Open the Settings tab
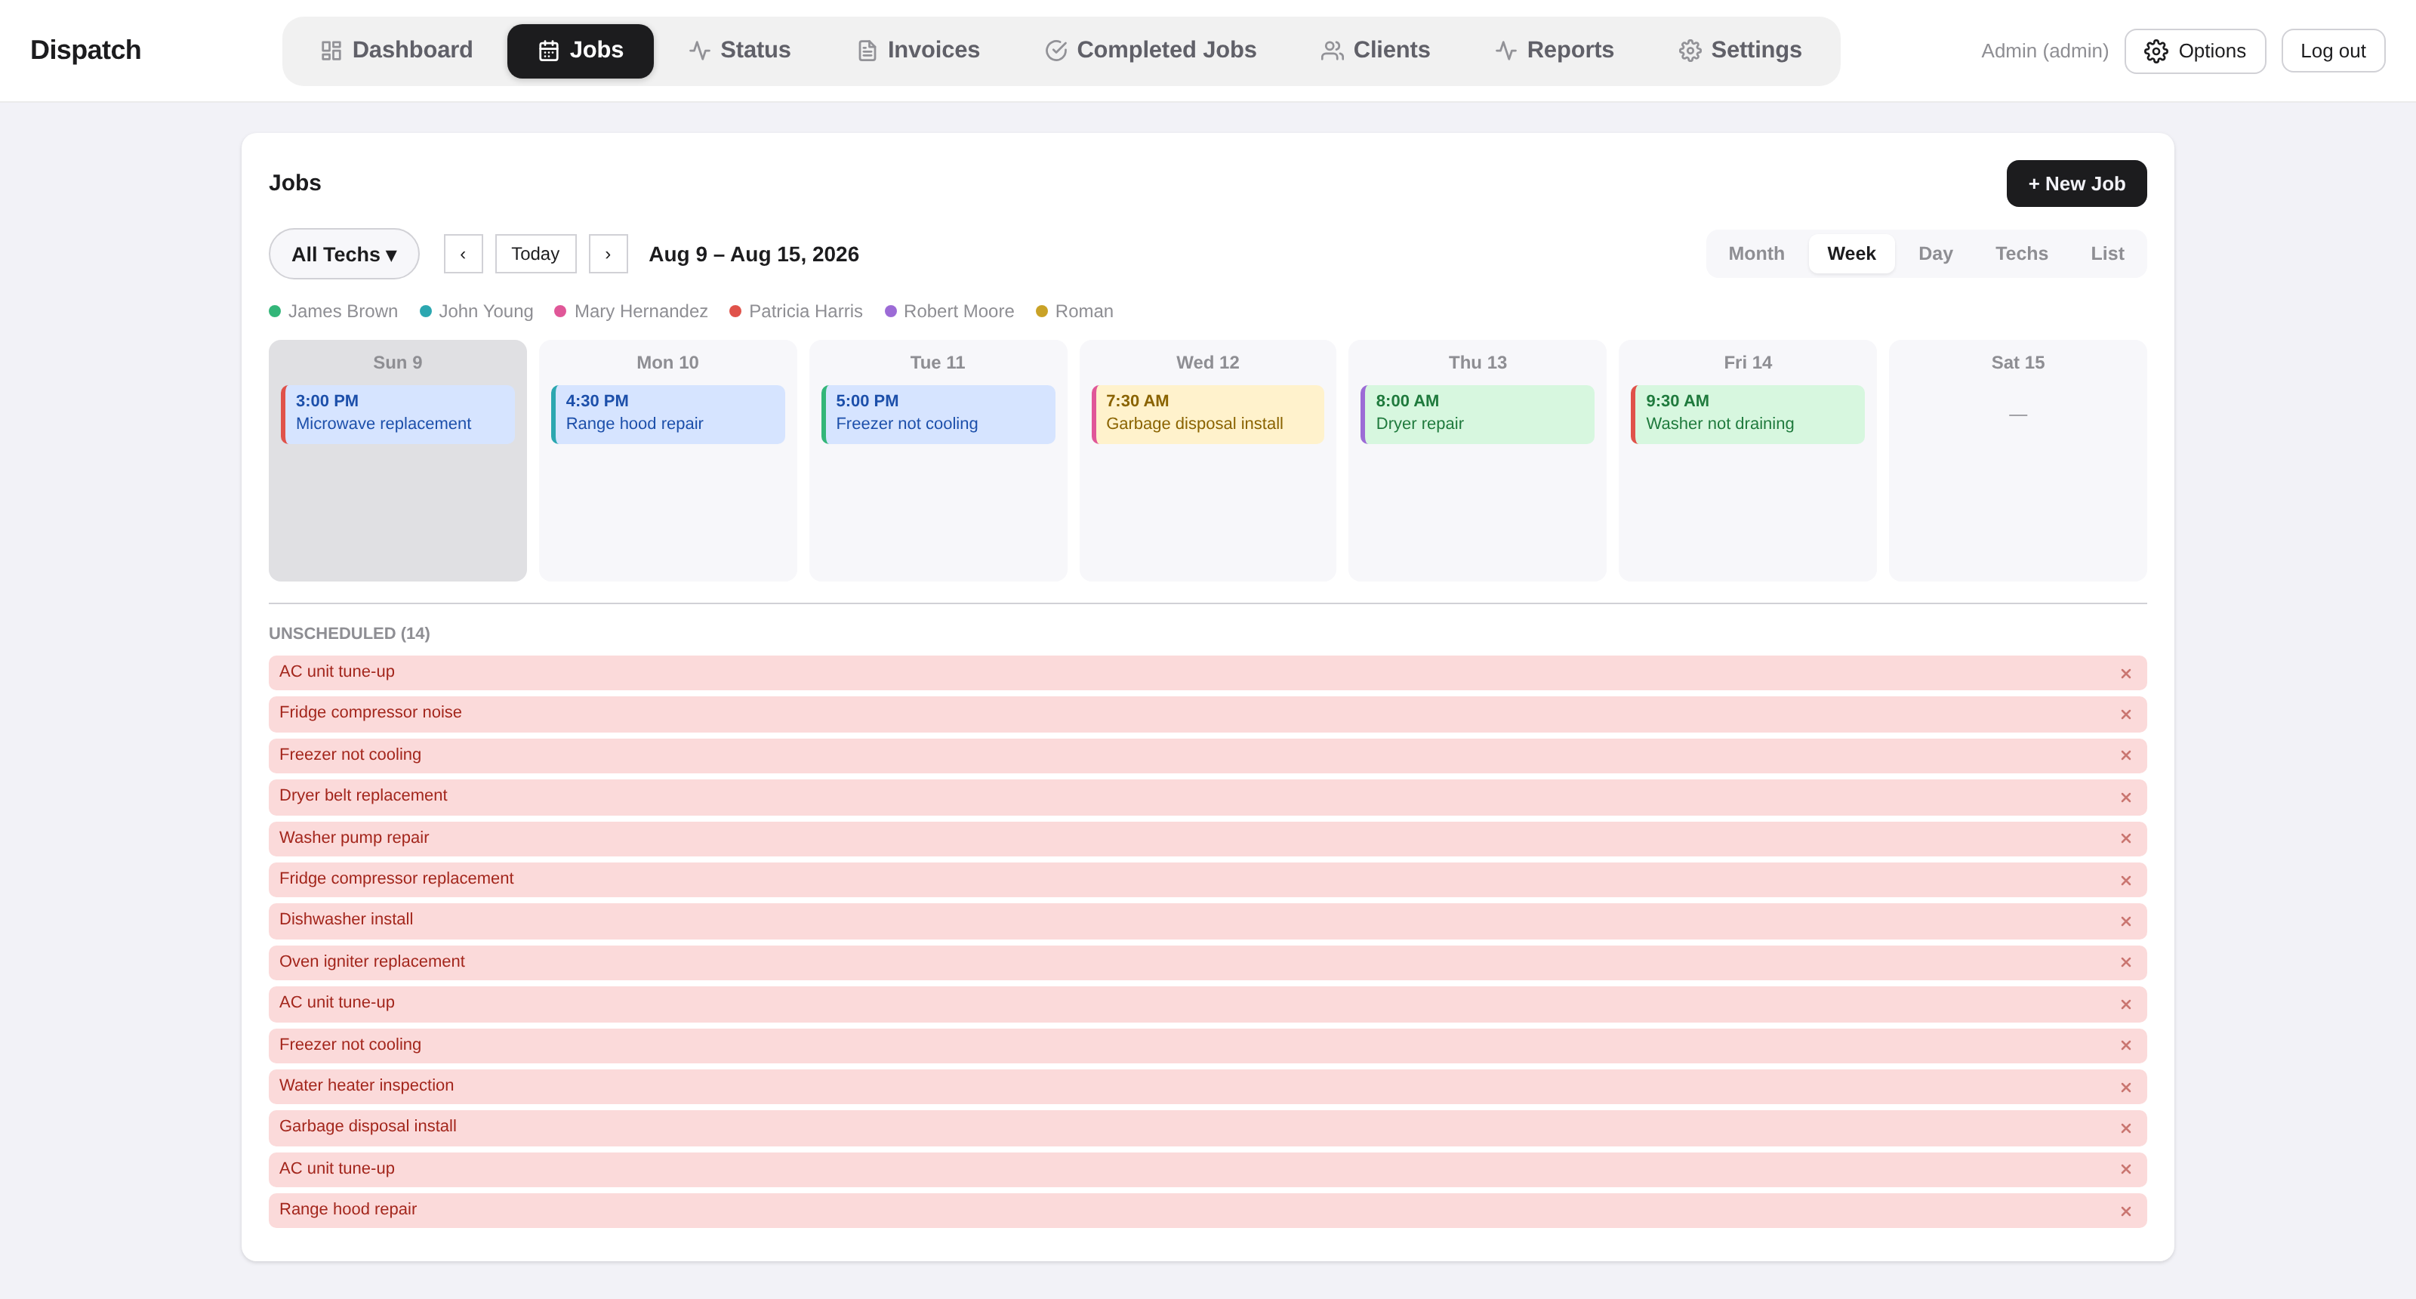This screenshot has height=1299, width=2416. tap(1741, 51)
